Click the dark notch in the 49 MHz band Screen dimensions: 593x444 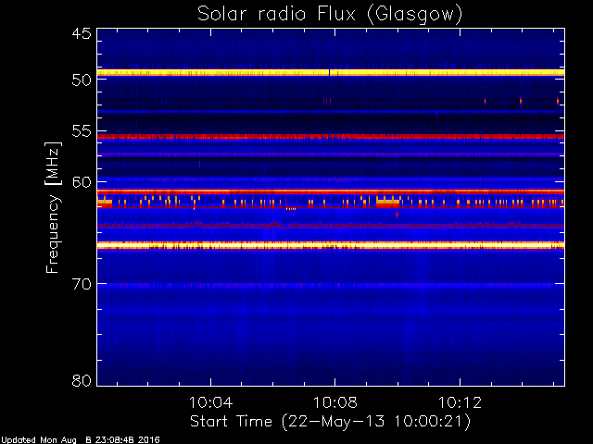coord(330,73)
